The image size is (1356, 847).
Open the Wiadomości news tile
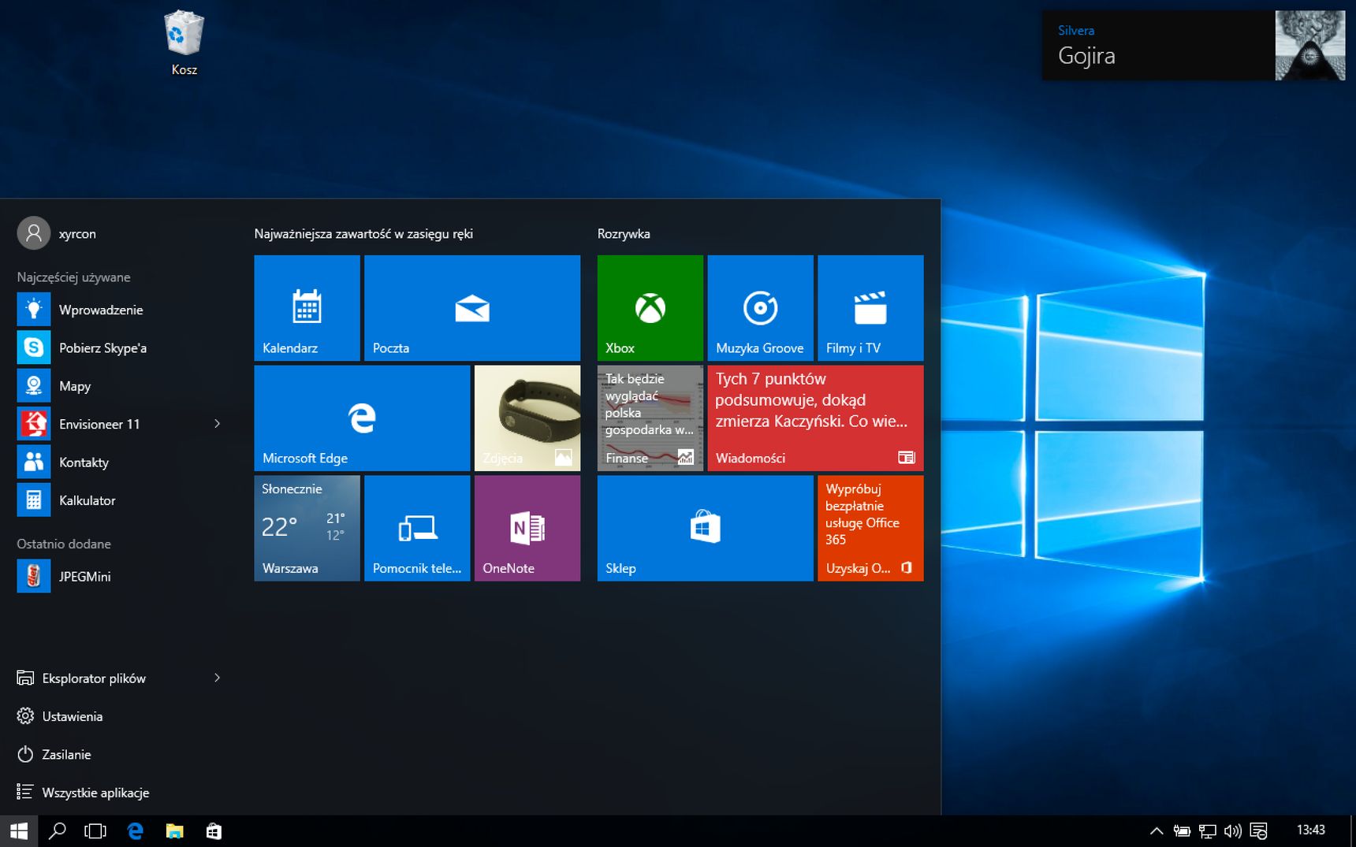(815, 418)
